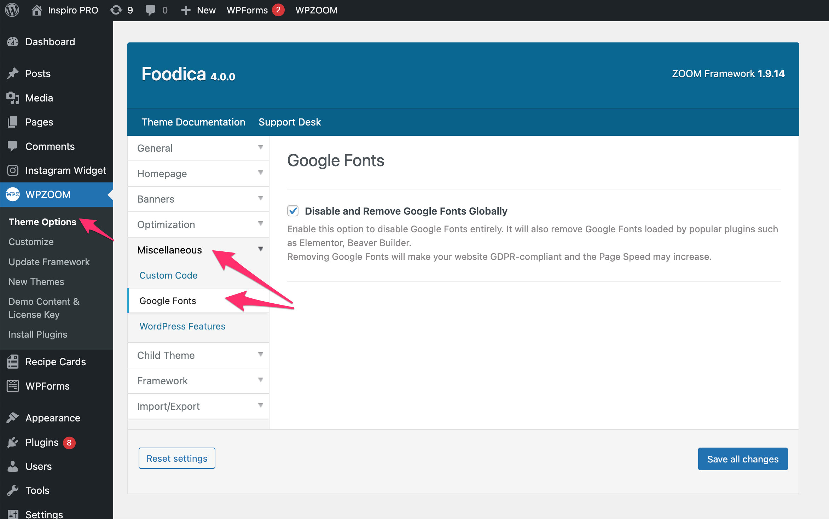Screen dimensions: 829x519
Task: Open the WordPress Features sub-tab
Action: (182, 326)
